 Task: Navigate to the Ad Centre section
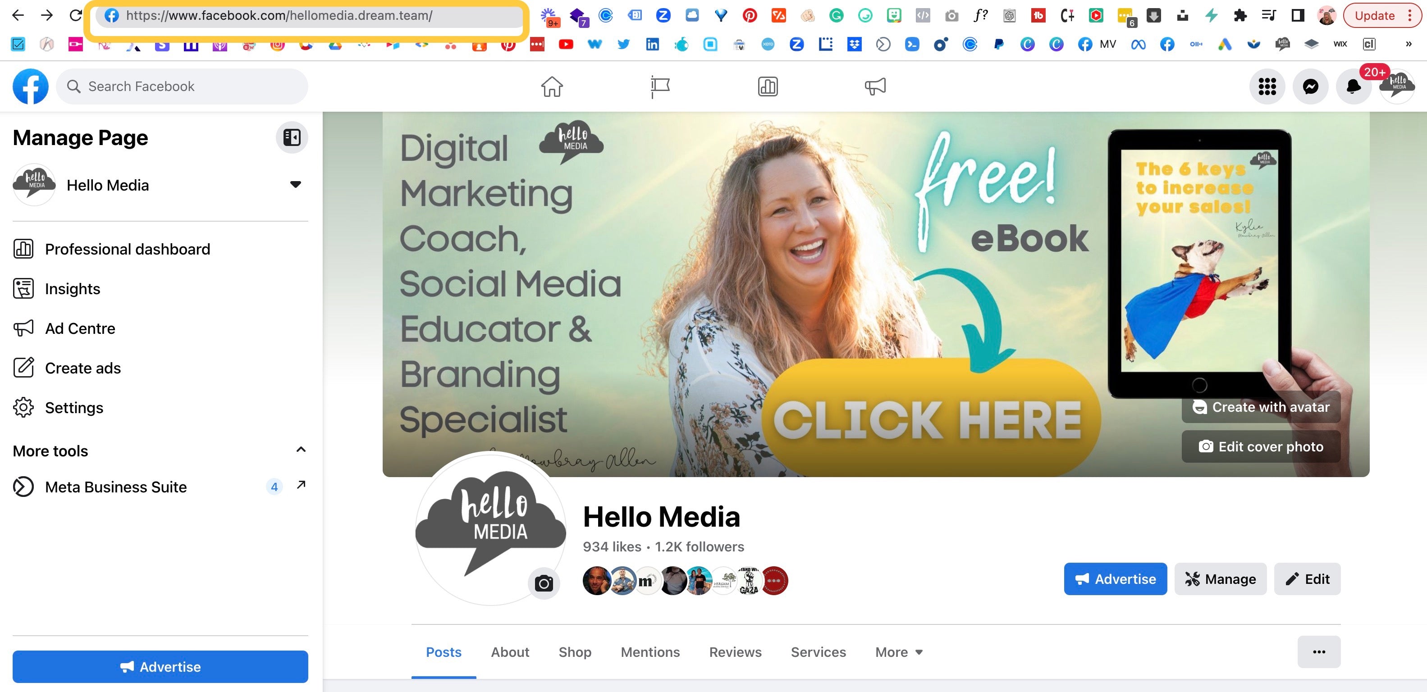[80, 328]
